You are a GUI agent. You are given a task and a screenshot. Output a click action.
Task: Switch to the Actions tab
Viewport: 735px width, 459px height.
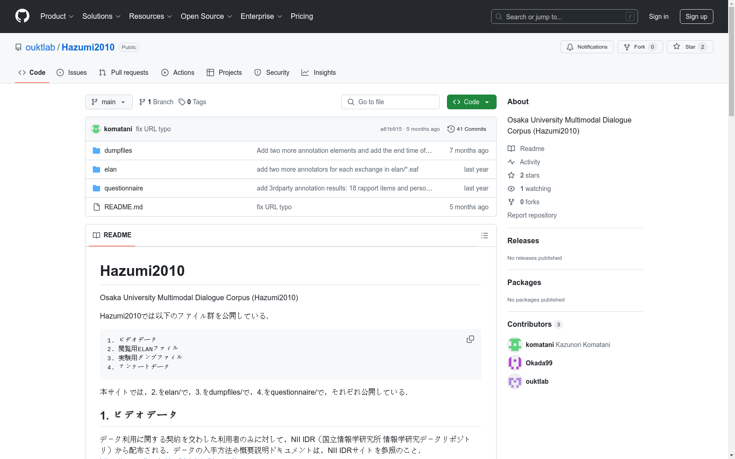tap(178, 73)
